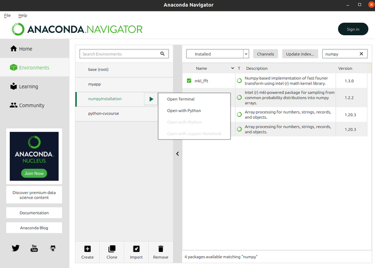This screenshot has height=268, width=375.
Task: Click the Sign in button
Action: click(353, 29)
